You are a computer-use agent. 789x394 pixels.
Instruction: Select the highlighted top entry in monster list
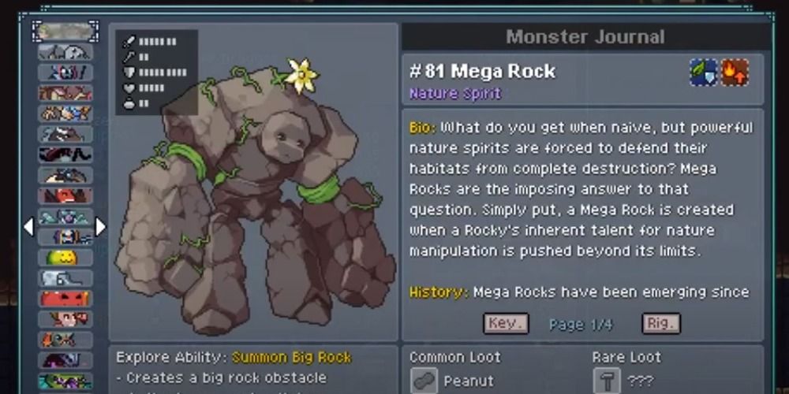pos(65,32)
